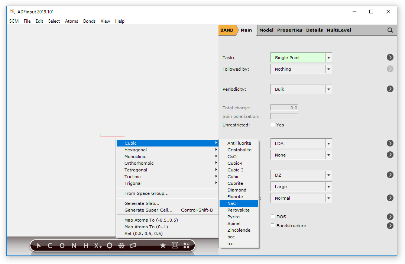Click the Total charge input field
The height and width of the screenshot is (264, 405).
click(284, 107)
